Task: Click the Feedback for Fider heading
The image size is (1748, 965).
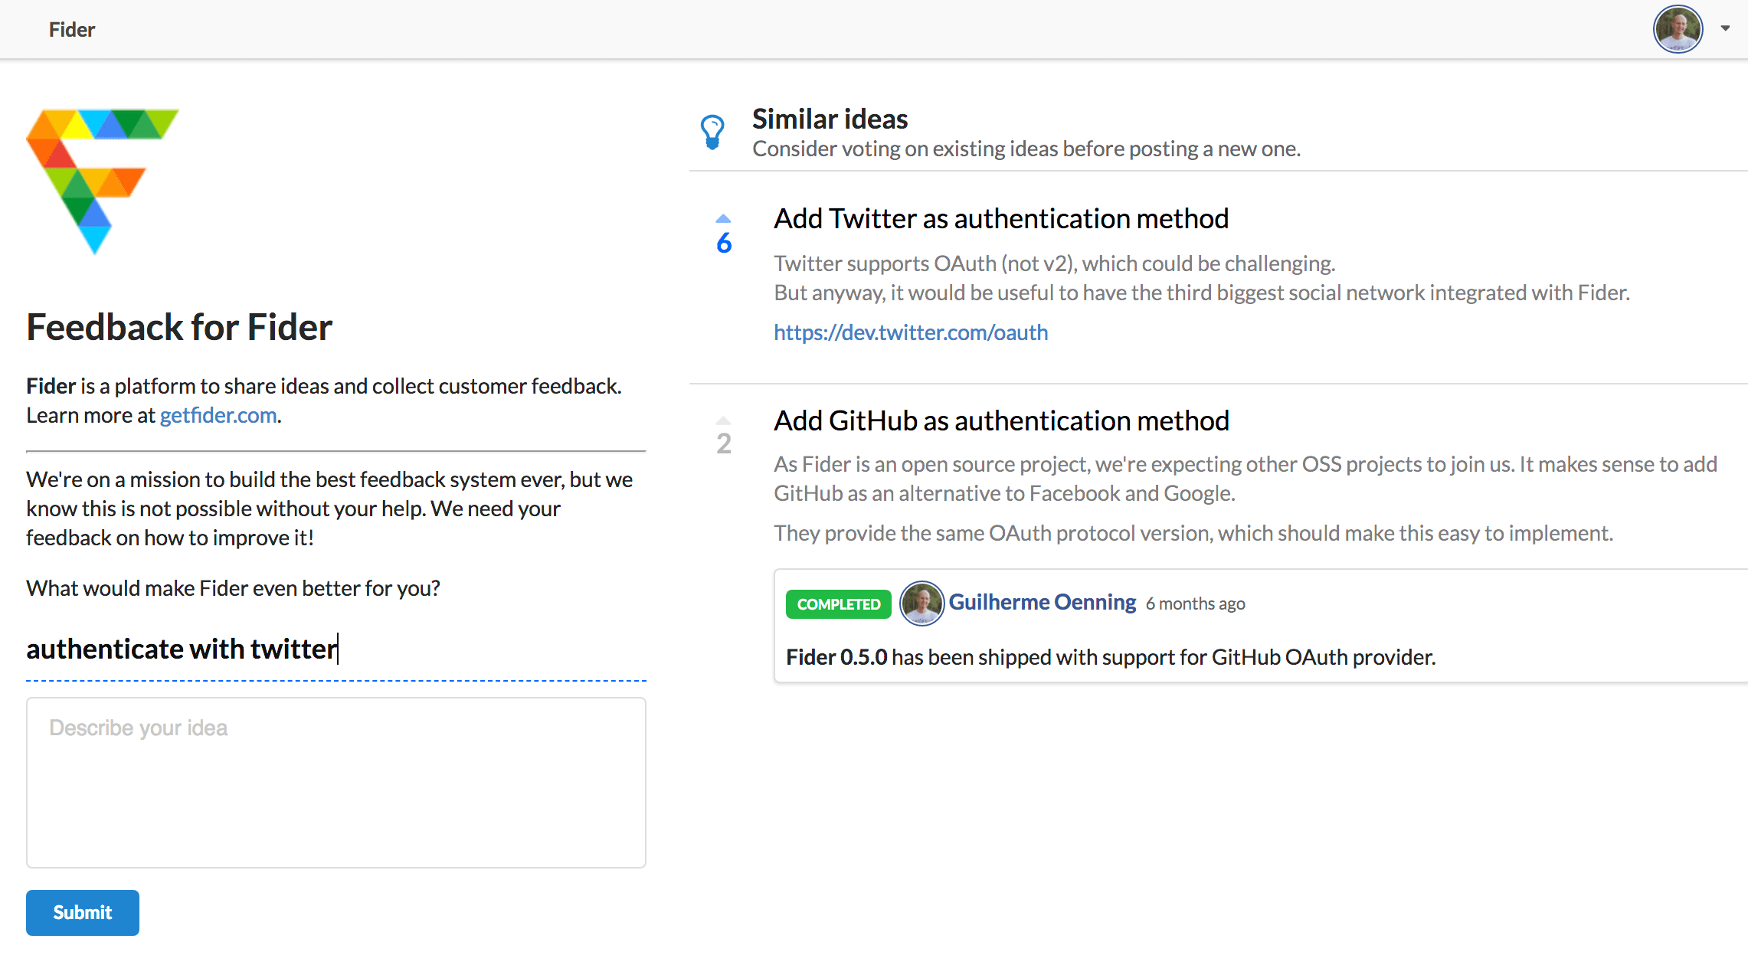Action: point(179,328)
